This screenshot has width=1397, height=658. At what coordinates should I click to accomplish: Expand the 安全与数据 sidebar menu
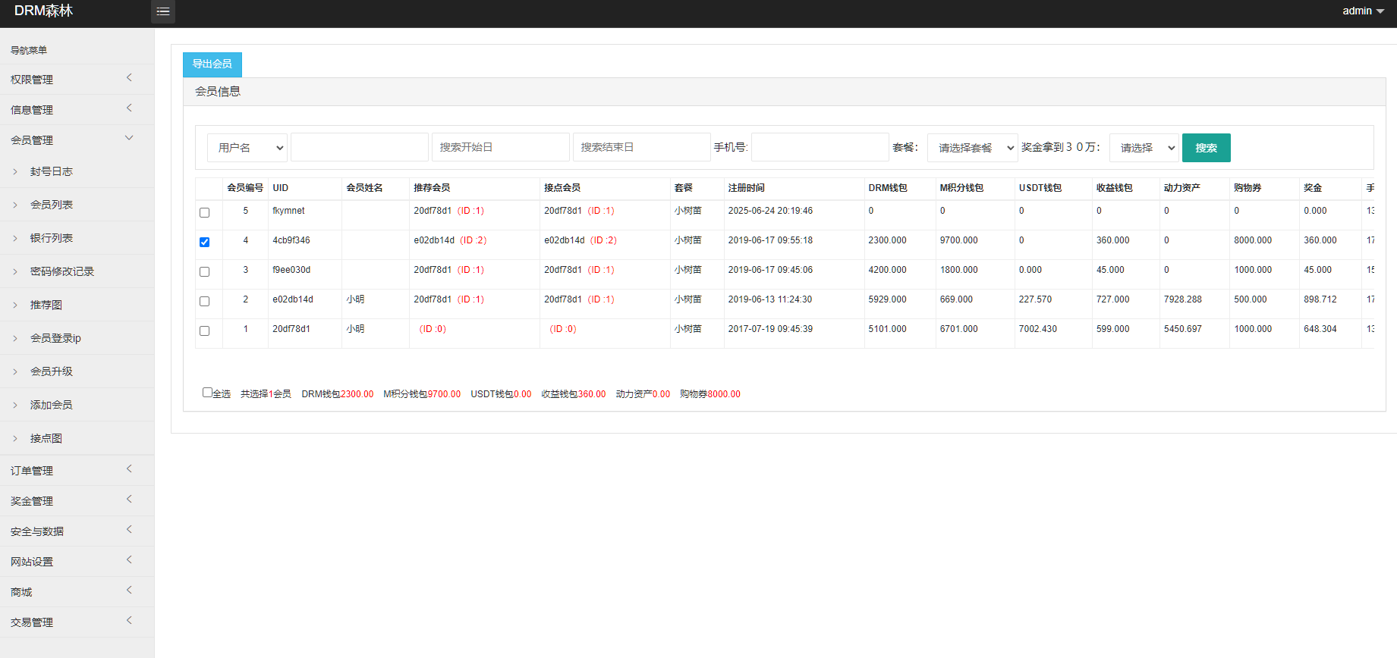click(77, 531)
